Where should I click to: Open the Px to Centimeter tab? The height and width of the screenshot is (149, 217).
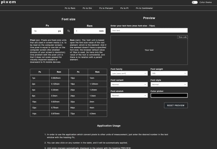click(144, 8)
